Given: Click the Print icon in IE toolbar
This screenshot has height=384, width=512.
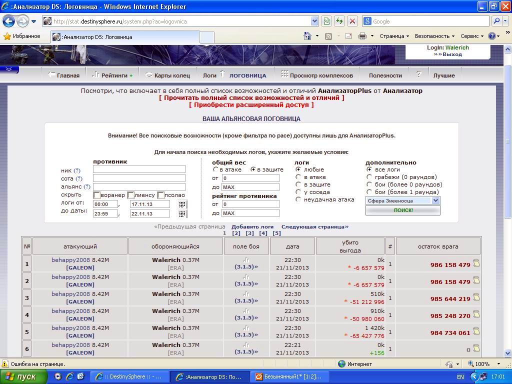Looking at the screenshot, I should [x=362, y=36].
